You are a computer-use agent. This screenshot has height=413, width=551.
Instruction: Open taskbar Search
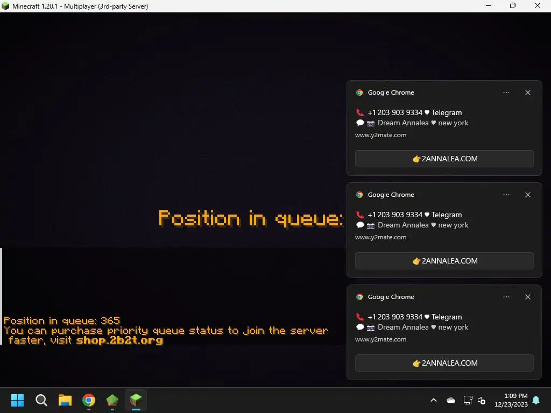pos(41,400)
